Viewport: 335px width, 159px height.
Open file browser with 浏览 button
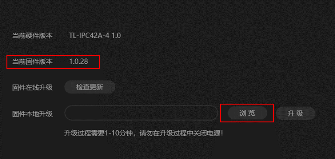point(247,113)
